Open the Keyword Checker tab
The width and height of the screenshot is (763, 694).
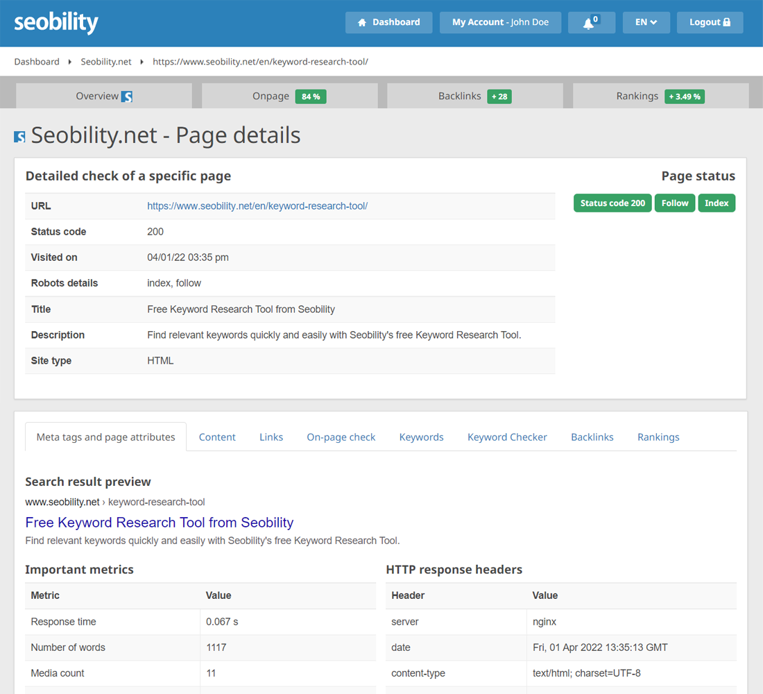tap(507, 437)
